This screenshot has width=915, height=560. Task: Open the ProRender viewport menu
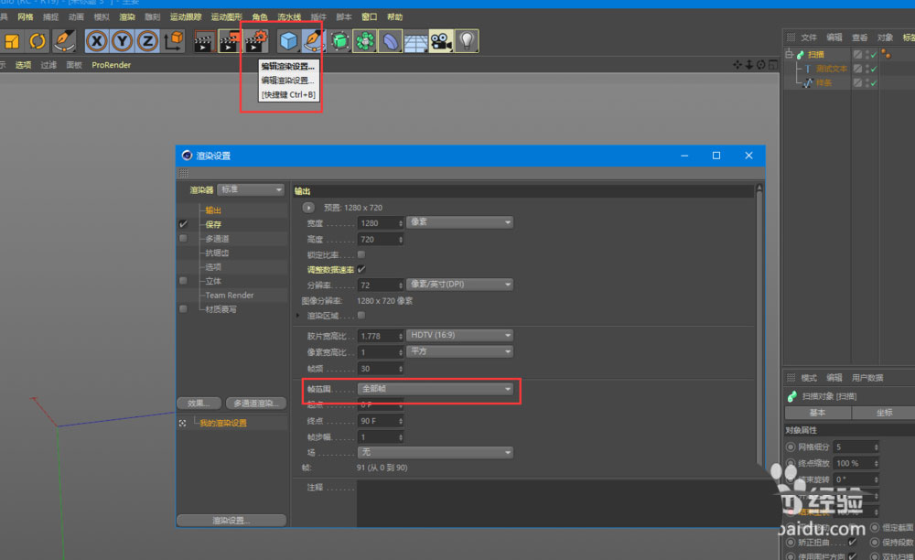pyautogui.click(x=111, y=65)
